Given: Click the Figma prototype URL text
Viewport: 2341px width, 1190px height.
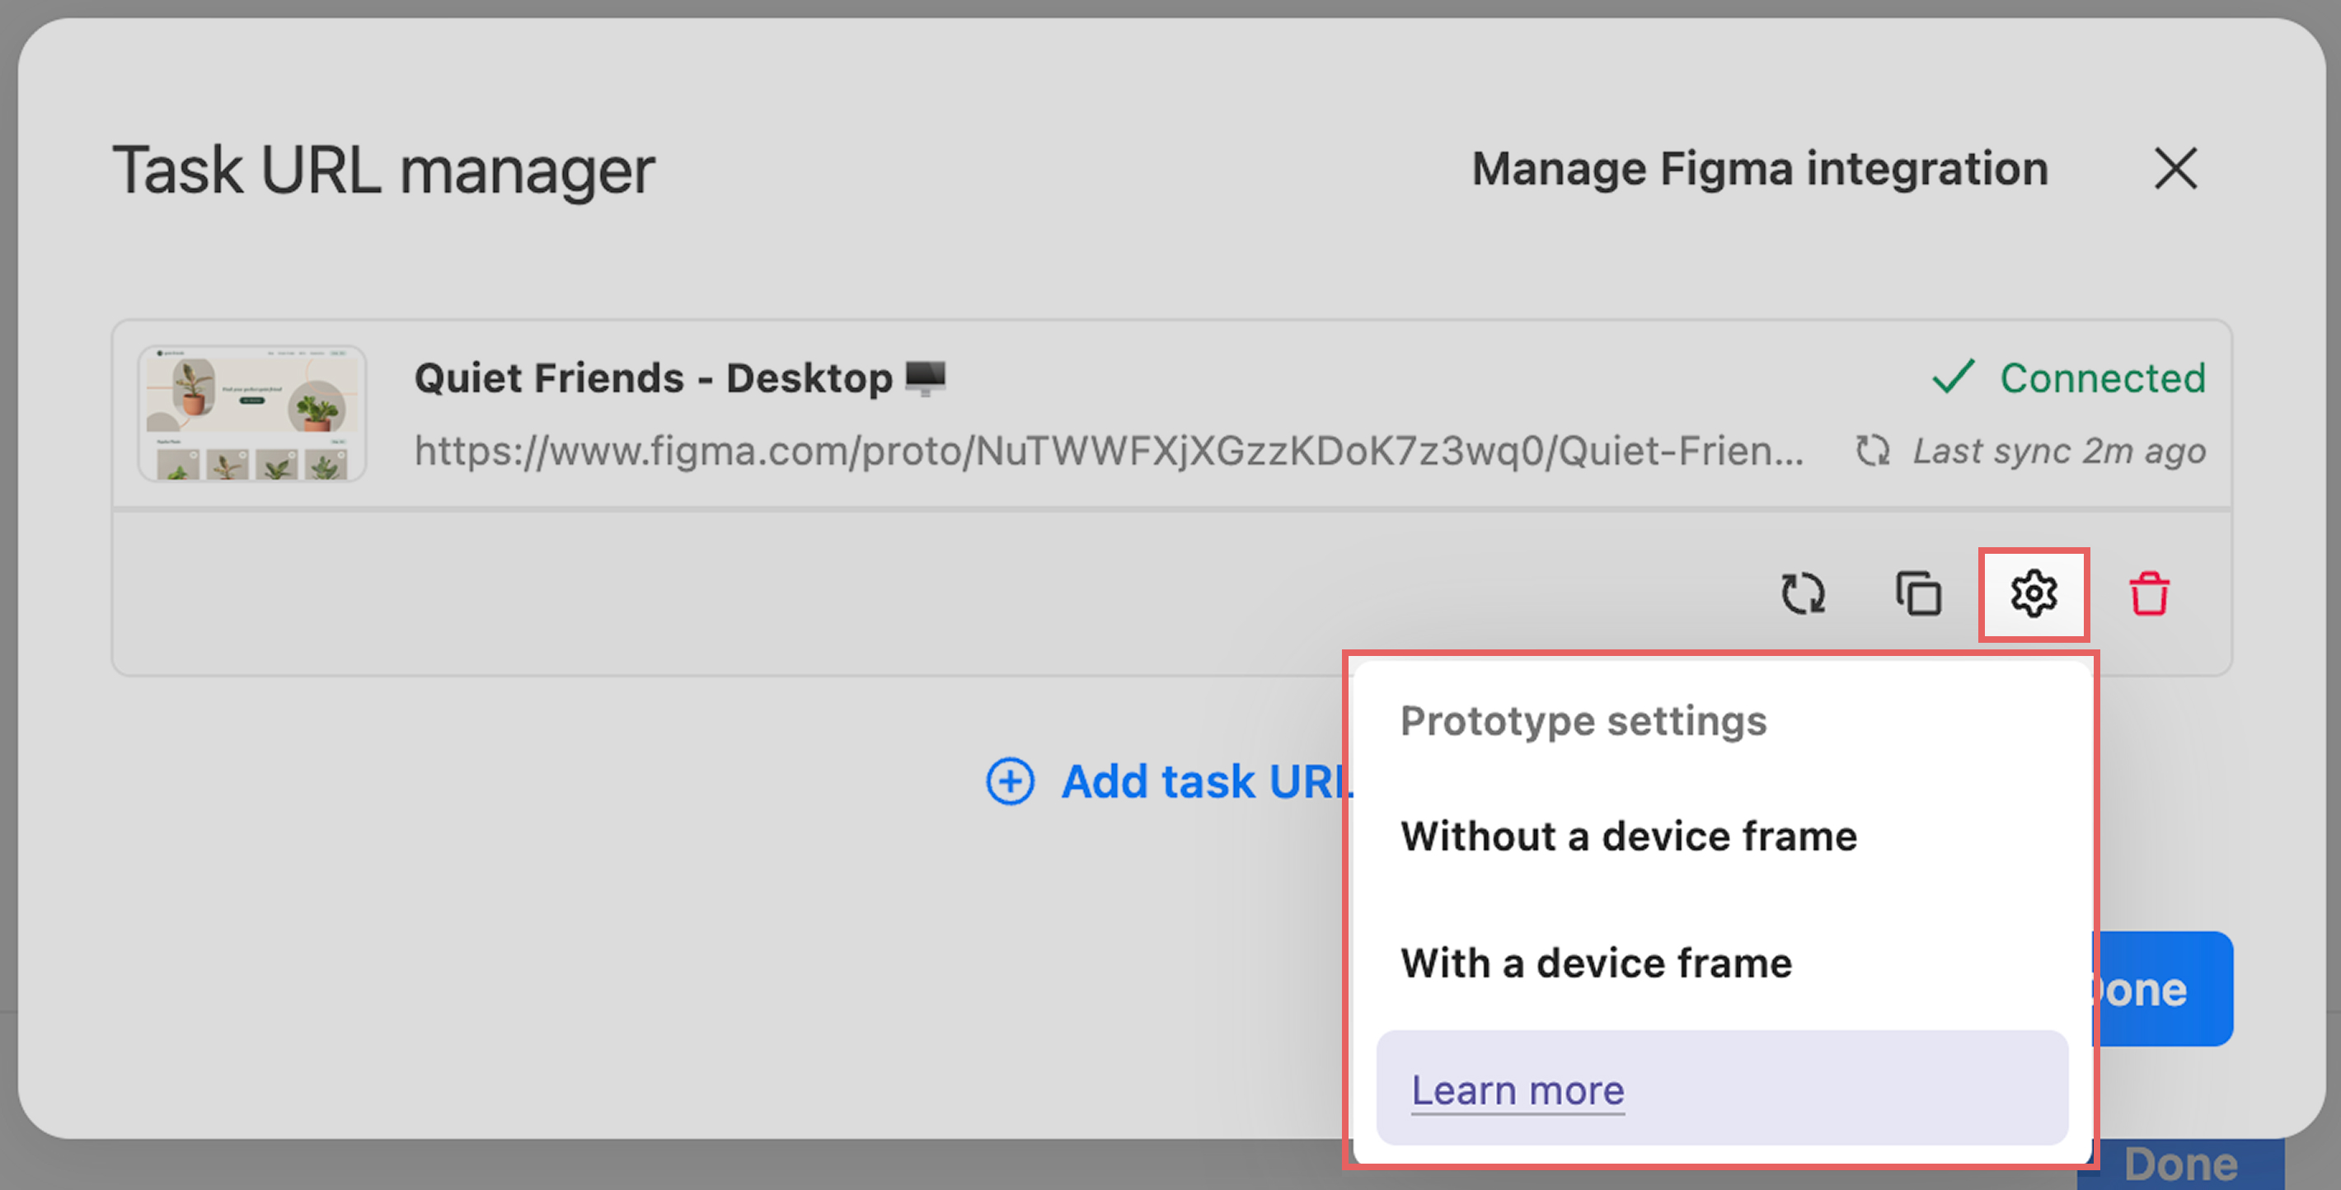Looking at the screenshot, I should (x=1109, y=451).
